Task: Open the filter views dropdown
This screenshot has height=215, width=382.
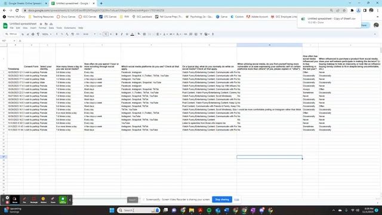Action: pos(207,34)
